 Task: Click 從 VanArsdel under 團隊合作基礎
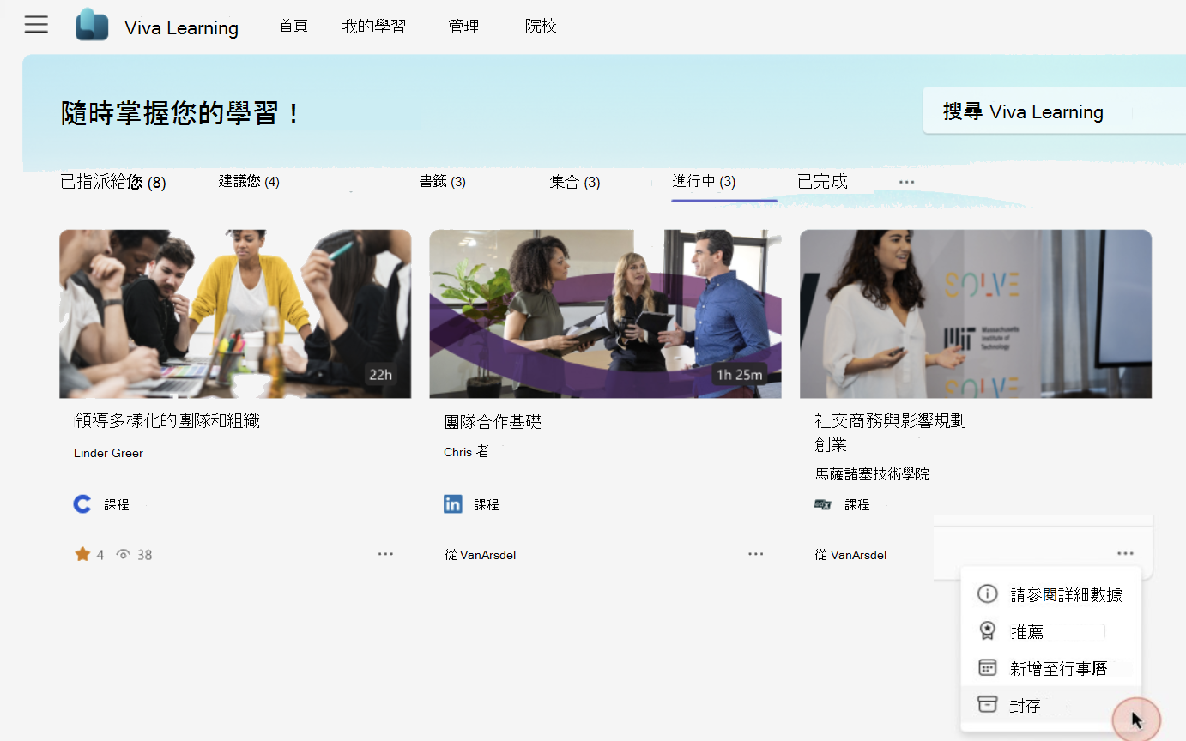[480, 555]
